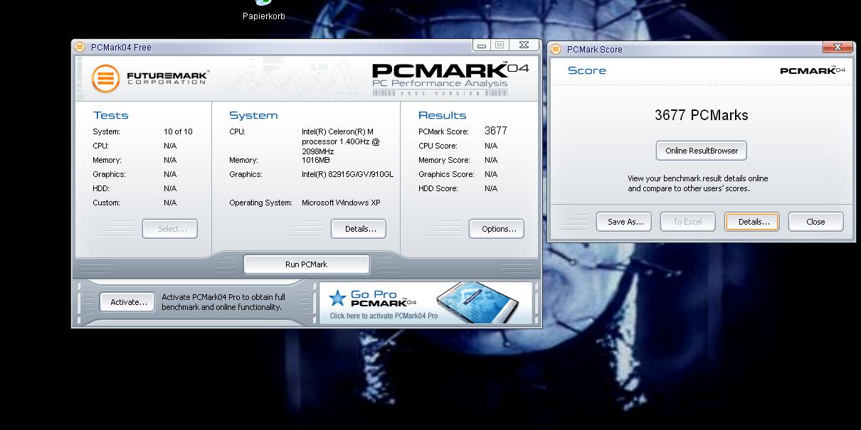
Task: Click the Score heading in score window
Action: click(x=587, y=70)
